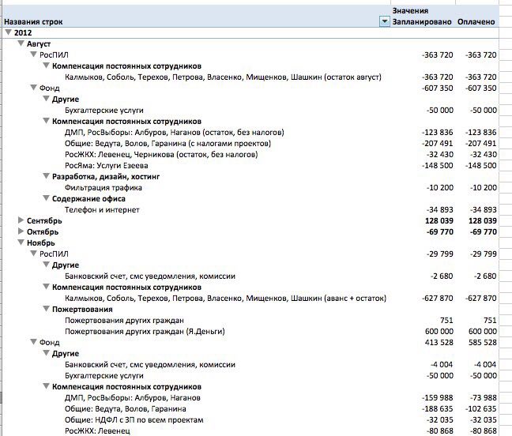Expand the Октябрь month triangle

21,231
